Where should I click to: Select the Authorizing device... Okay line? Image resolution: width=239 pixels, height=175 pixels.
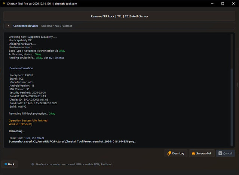pos(25,54)
